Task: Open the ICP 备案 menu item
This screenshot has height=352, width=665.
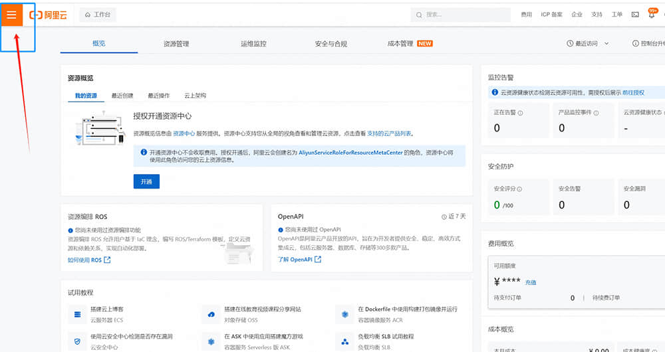Action: (551, 15)
